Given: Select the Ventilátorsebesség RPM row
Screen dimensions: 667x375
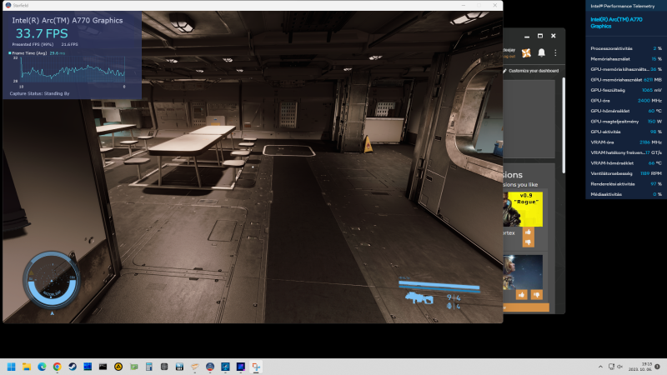Looking at the screenshot, I should pos(626,173).
